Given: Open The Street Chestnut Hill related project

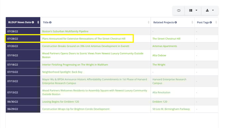Looking at the screenshot, I should pyautogui.click(x=166, y=39).
